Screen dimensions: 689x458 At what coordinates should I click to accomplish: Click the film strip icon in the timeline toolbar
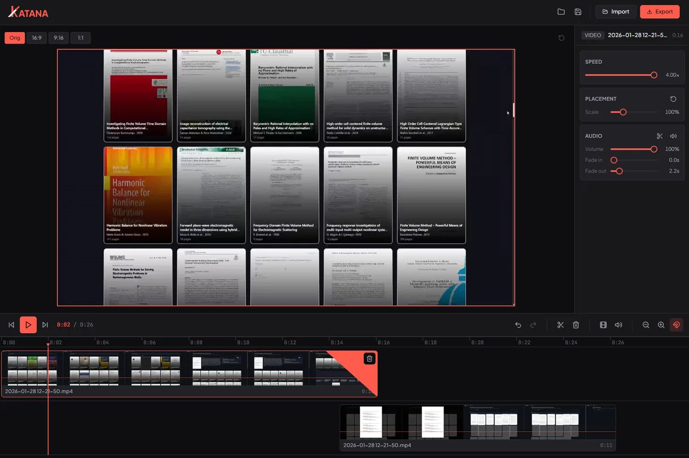click(603, 325)
